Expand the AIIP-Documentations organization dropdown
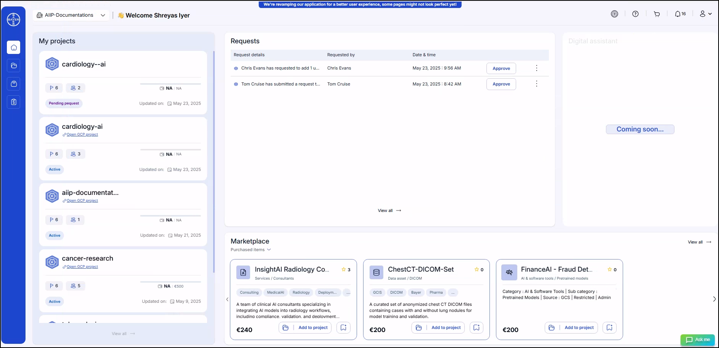719x348 pixels. (71, 15)
